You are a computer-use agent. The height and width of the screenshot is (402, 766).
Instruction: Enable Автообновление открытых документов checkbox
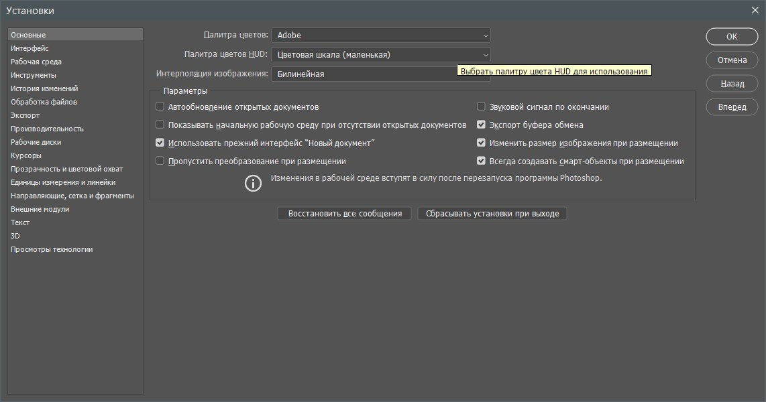click(x=160, y=107)
